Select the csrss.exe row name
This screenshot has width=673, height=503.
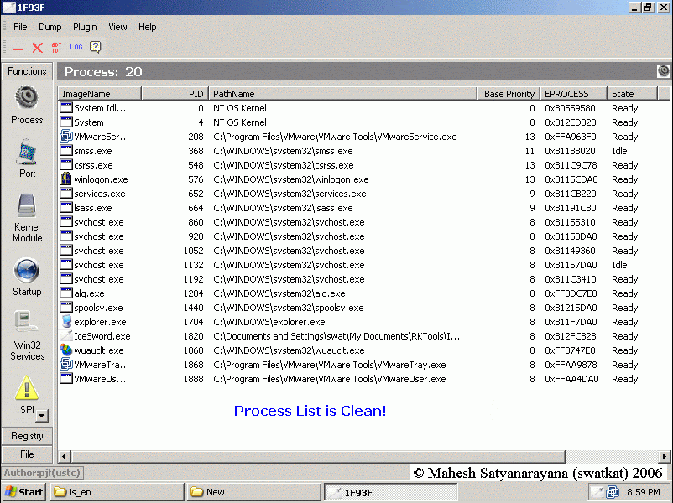click(x=93, y=165)
